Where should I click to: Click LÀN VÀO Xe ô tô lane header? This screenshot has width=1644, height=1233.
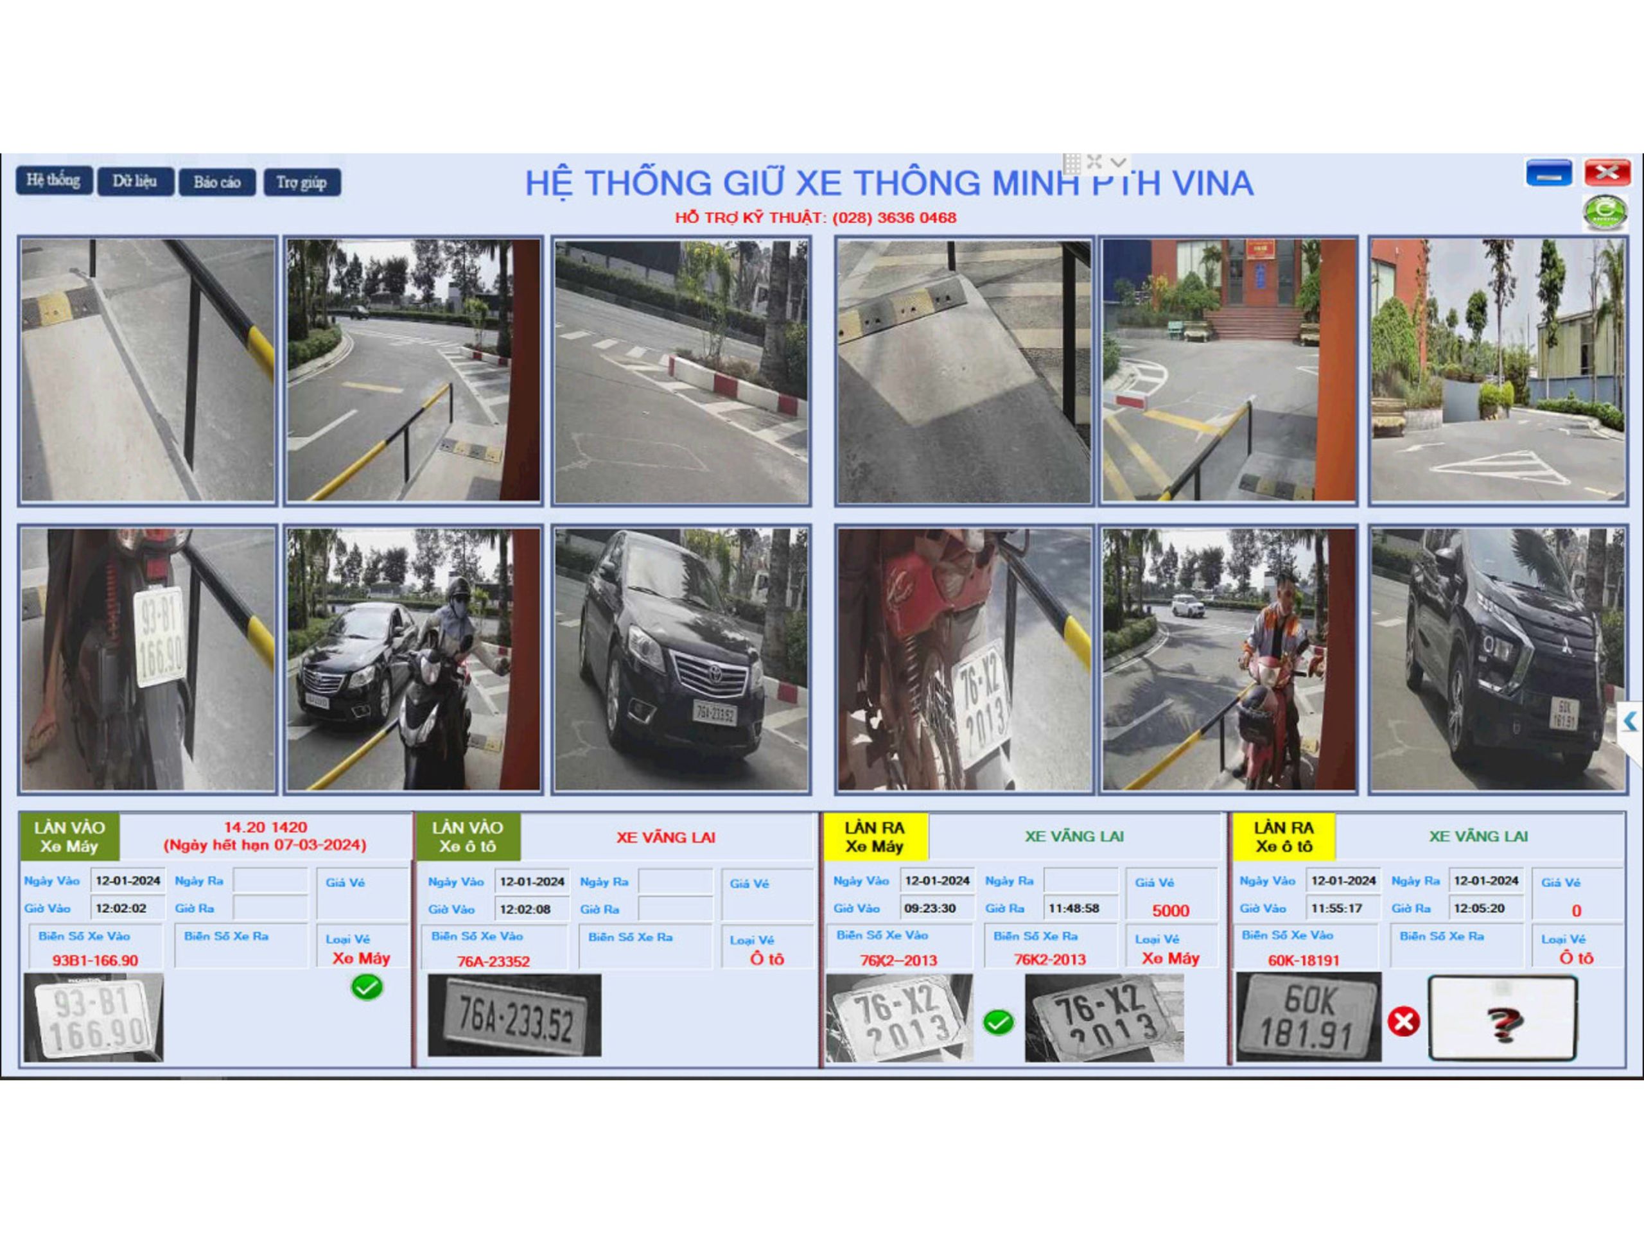(468, 837)
